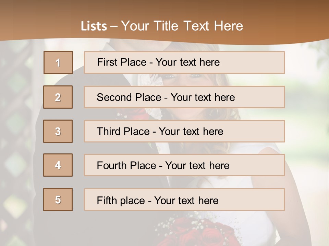
Task: Click the number 3 box
Action: (58, 131)
